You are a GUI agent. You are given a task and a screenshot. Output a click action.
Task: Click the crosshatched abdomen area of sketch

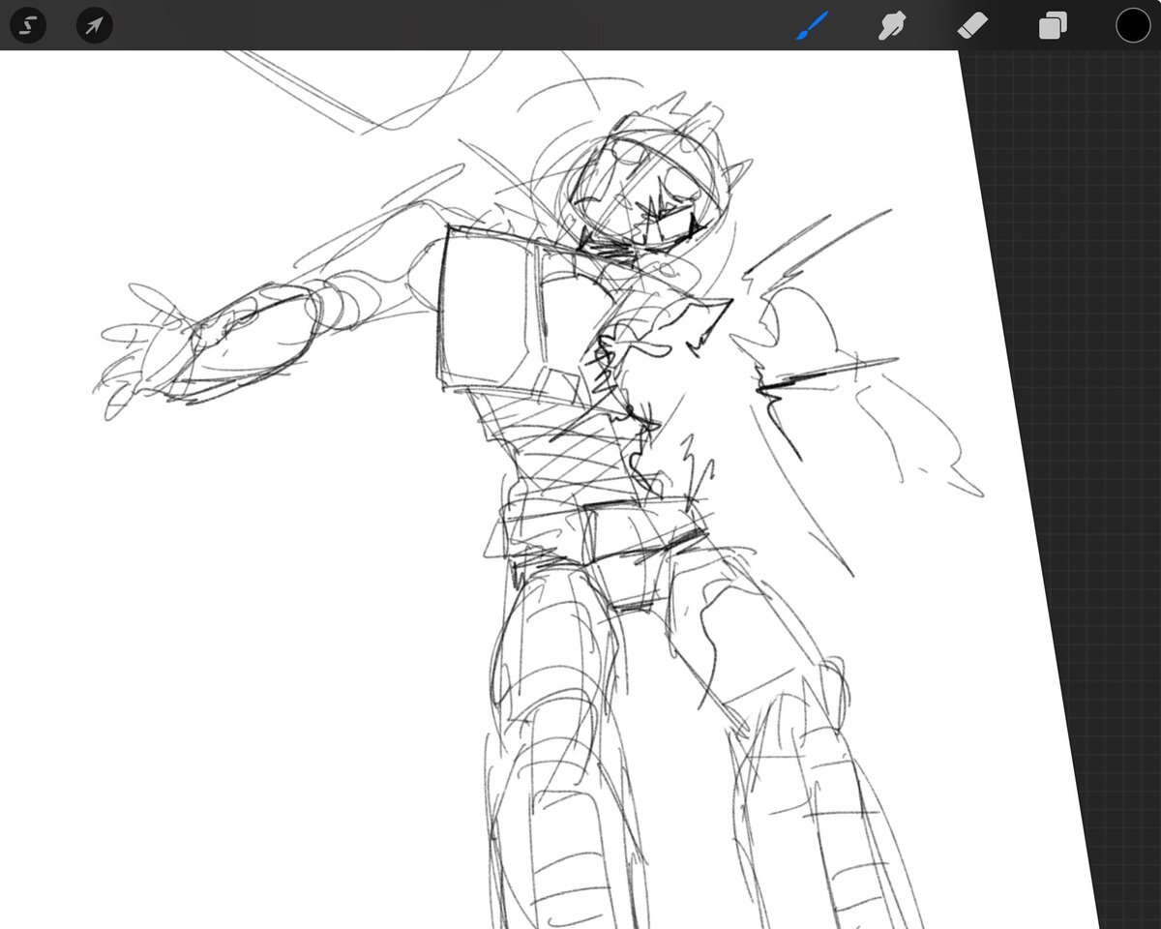click(x=561, y=445)
